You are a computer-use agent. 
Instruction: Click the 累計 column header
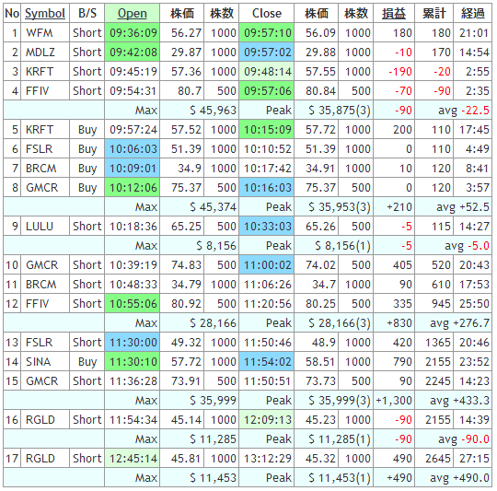tap(434, 13)
